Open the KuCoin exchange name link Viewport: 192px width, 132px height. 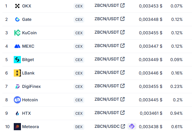pos(29,33)
